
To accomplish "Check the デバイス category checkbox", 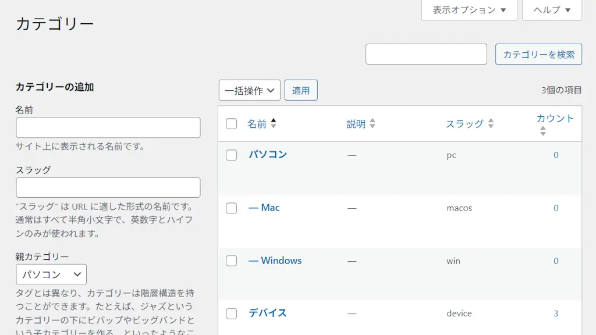I will point(231,313).
